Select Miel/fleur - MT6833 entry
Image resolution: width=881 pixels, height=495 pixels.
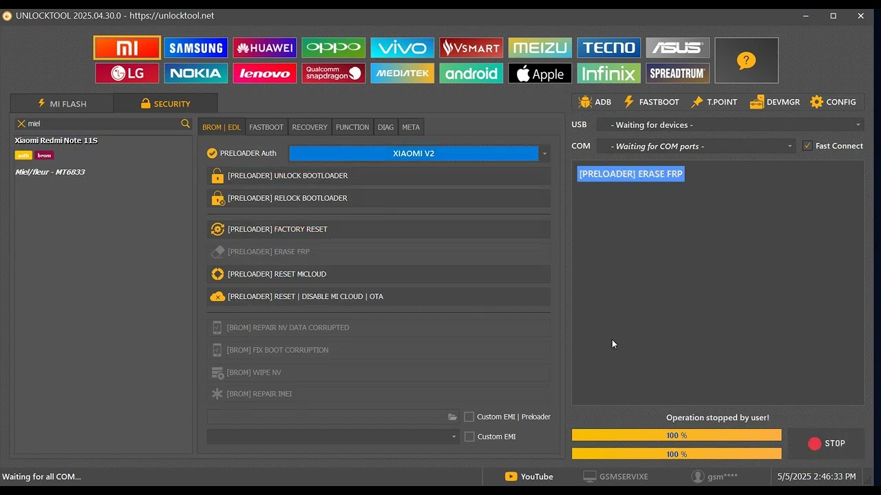50,172
